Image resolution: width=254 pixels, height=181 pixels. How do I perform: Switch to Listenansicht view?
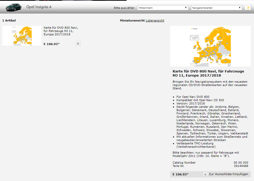point(155,20)
